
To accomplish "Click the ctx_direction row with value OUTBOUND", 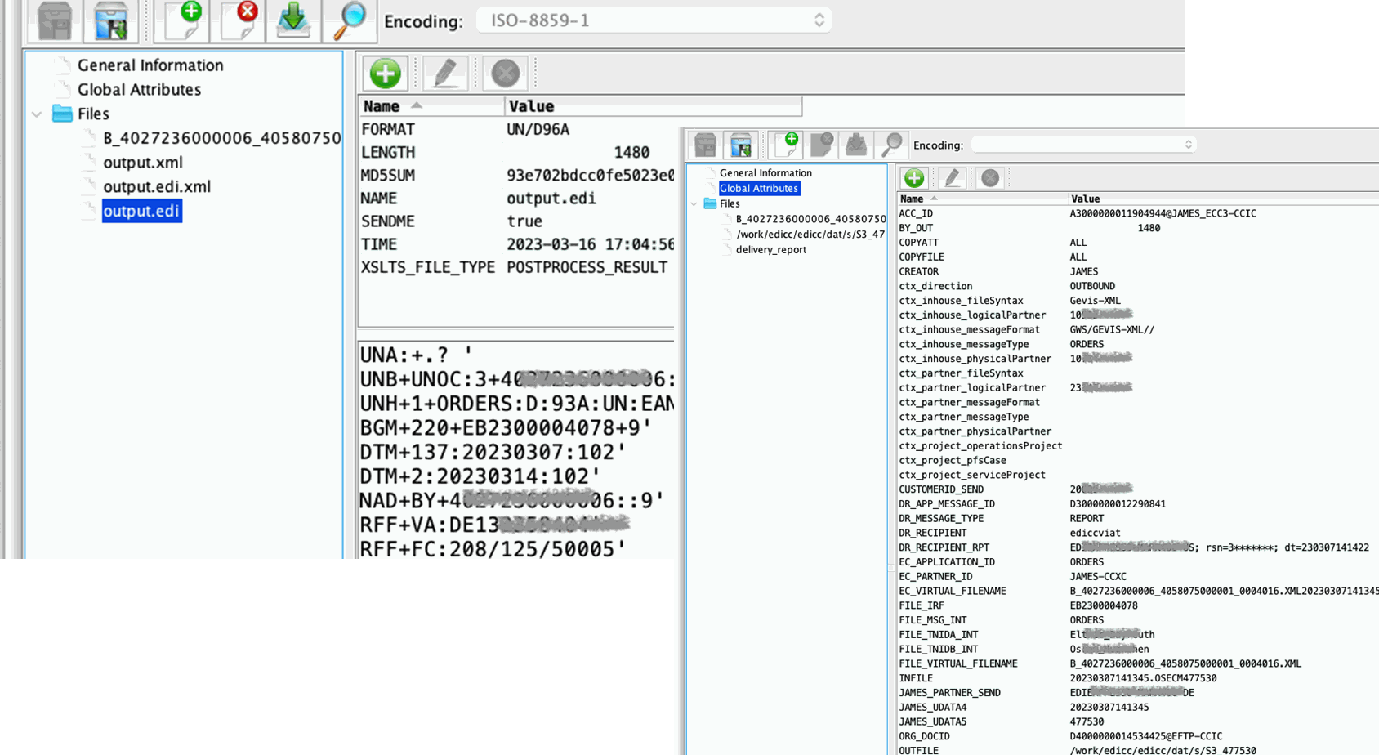I will 1138,286.
